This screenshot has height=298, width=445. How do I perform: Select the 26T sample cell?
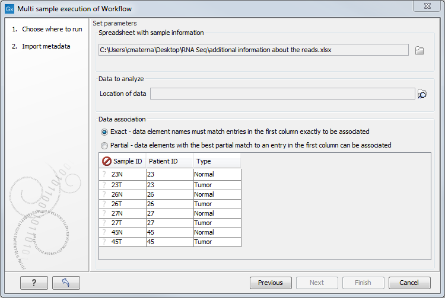coord(123,204)
